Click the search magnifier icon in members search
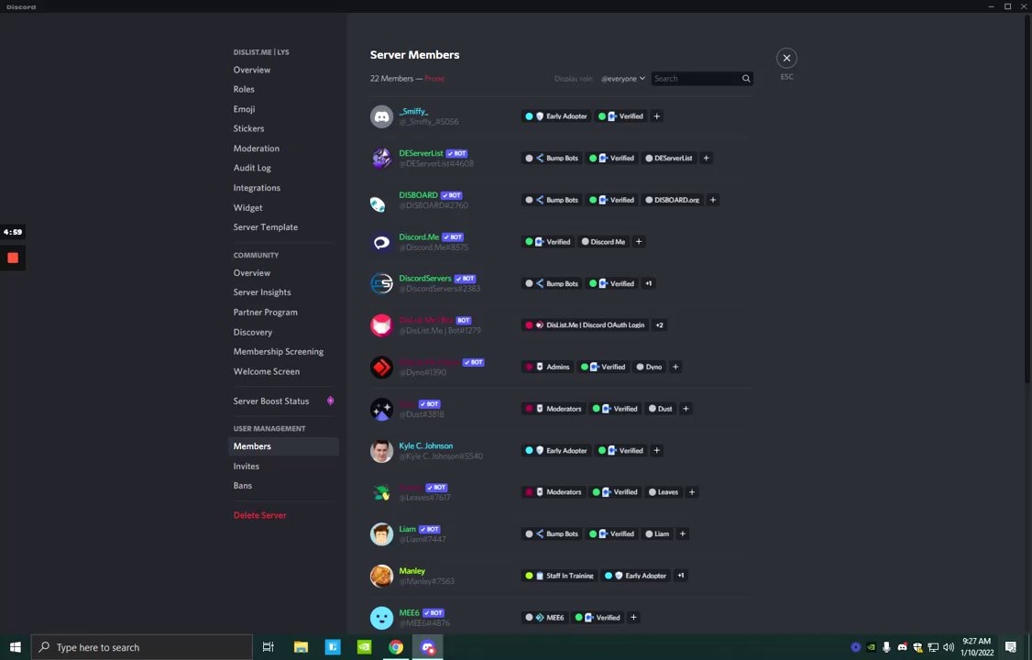This screenshot has height=660, width=1032. (746, 78)
